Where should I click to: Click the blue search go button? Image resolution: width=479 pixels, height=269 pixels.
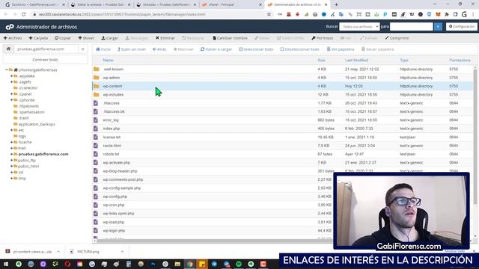(x=438, y=27)
